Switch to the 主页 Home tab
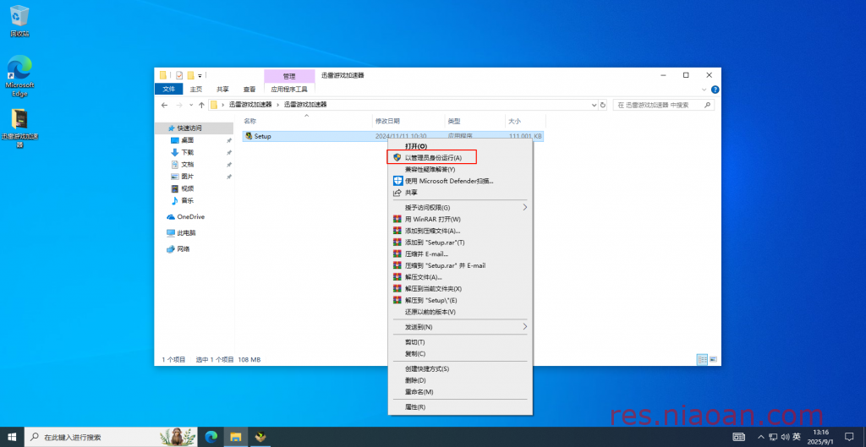The width and height of the screenshot is (866, 447). point(196,90)
